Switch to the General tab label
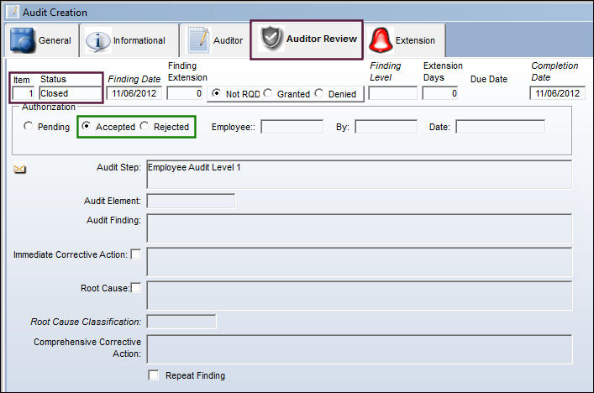The height and width of the screenshot is (393, 594). point(55,40)
